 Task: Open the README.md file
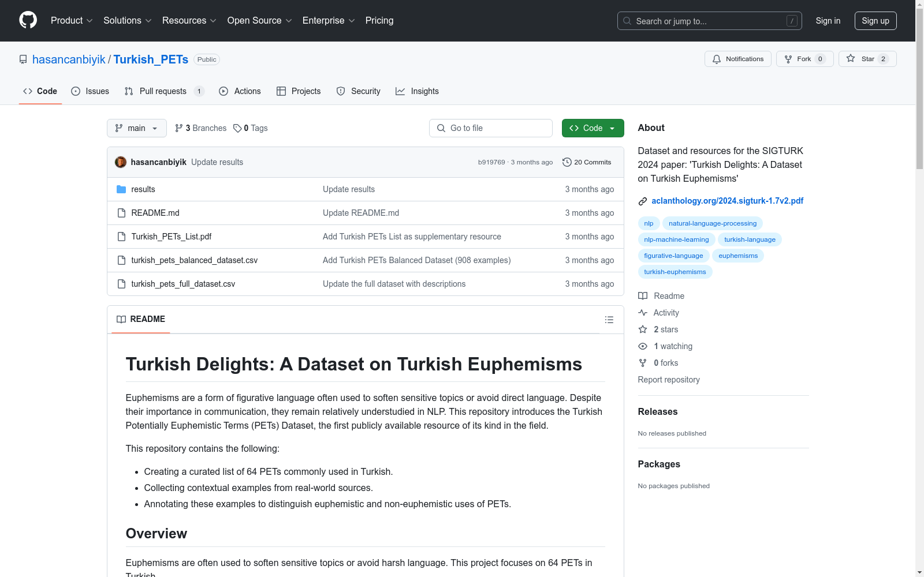coord(155,213)
